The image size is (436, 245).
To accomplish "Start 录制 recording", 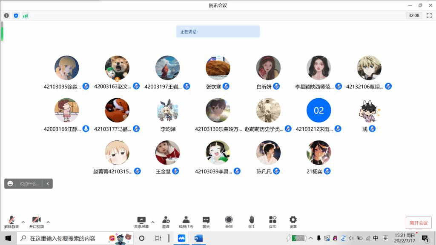I will pyautogui.click(x=229, y=222).
